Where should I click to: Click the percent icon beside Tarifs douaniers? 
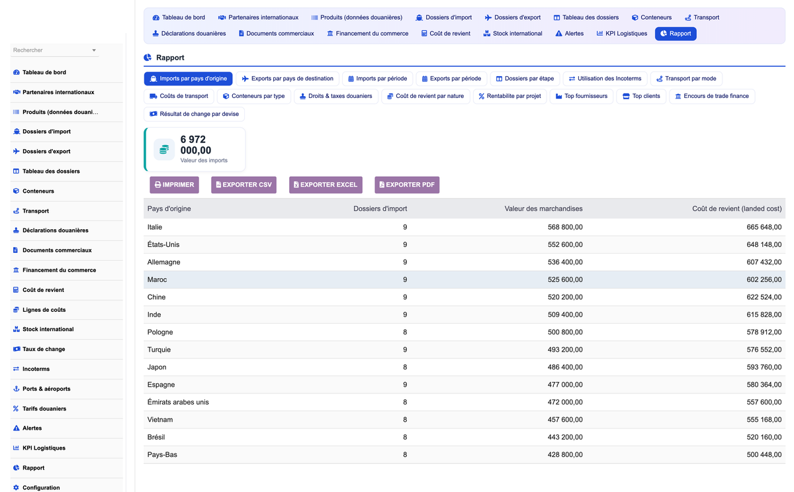[17, 409]
